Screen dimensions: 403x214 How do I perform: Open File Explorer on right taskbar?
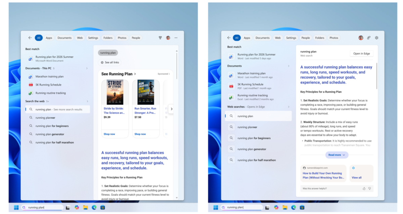coord(285,207)
